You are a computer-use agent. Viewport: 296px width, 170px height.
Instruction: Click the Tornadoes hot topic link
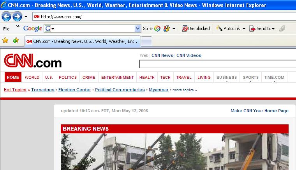[x=43, y=90]
